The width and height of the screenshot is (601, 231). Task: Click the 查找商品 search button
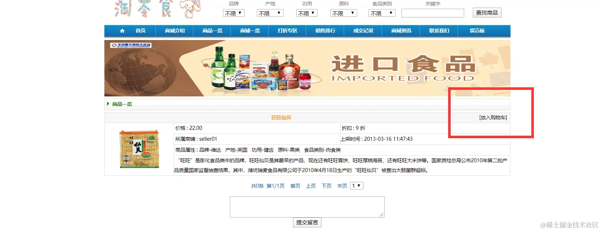pyautogui.click(x=487, y=13)
